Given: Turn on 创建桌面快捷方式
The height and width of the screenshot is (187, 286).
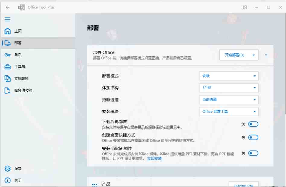Looking at the screenshot, I should pyautogui.click(x=253, y=137).
